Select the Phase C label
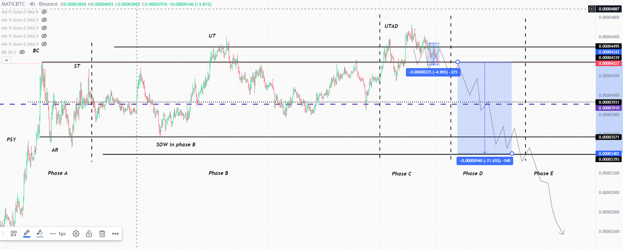Viewport: 623px width, 249px height. (401, 174)
